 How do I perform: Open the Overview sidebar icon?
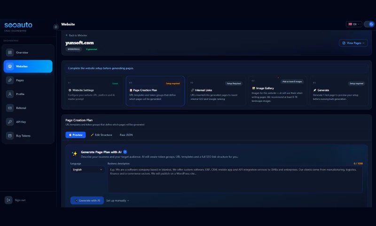(9, 53)
